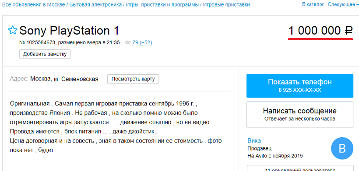View the user's 11 listings button
This screenshot has height=171, width=359.
(x=300, y=168)
